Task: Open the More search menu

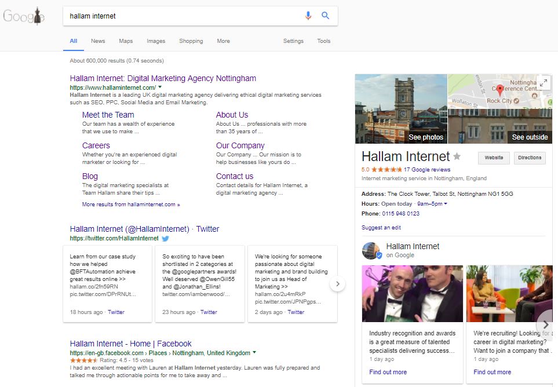Action: (223, 41)
